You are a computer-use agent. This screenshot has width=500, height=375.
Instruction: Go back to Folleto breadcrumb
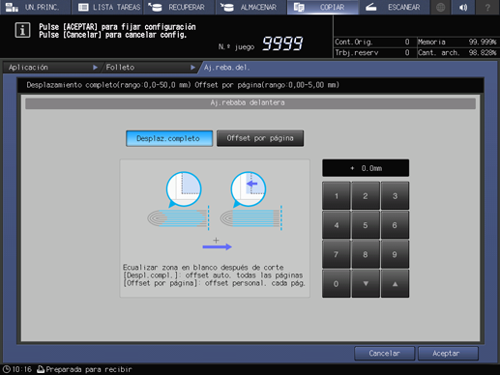tap(150, 68)
